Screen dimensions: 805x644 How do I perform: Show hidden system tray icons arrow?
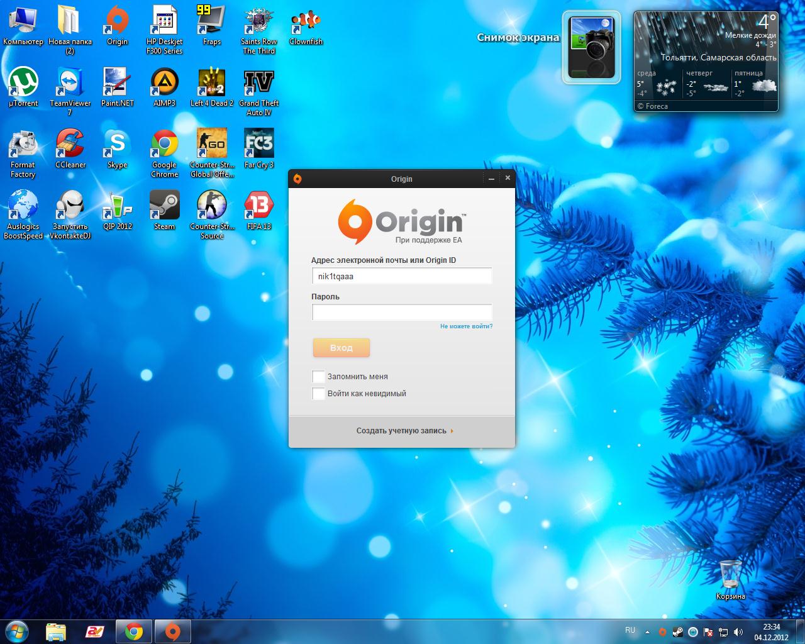pyautogui.click(x=647, y=632)
